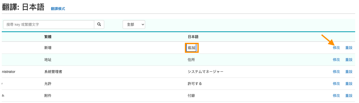This screenshot has width=359, height=103.
Task: Click 修改 for the 附件 row
Action: coord(336,96)
